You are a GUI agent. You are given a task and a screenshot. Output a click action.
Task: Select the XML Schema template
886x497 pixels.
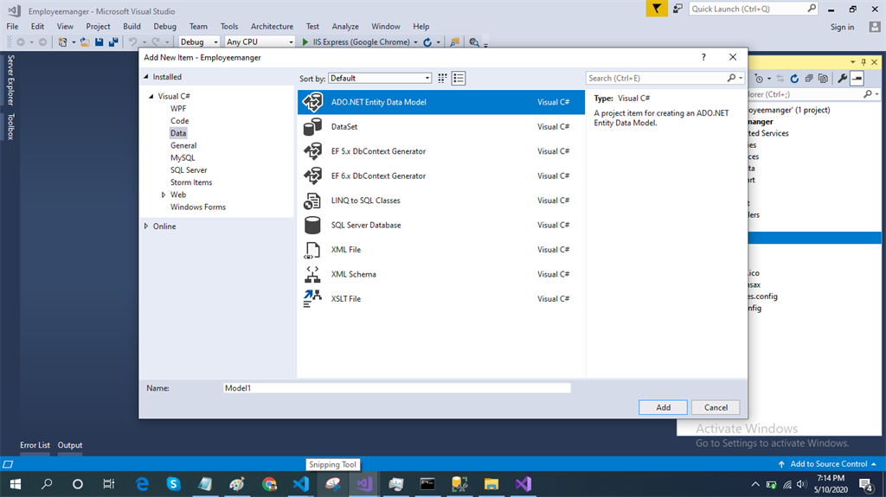(353, 274)
